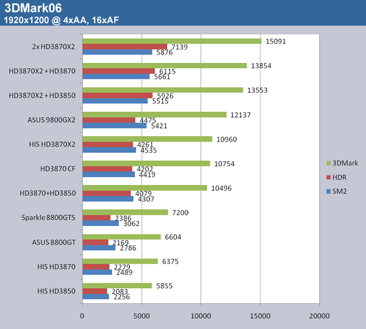
Task: Click the value label '4307'
Action: [146, 199]
